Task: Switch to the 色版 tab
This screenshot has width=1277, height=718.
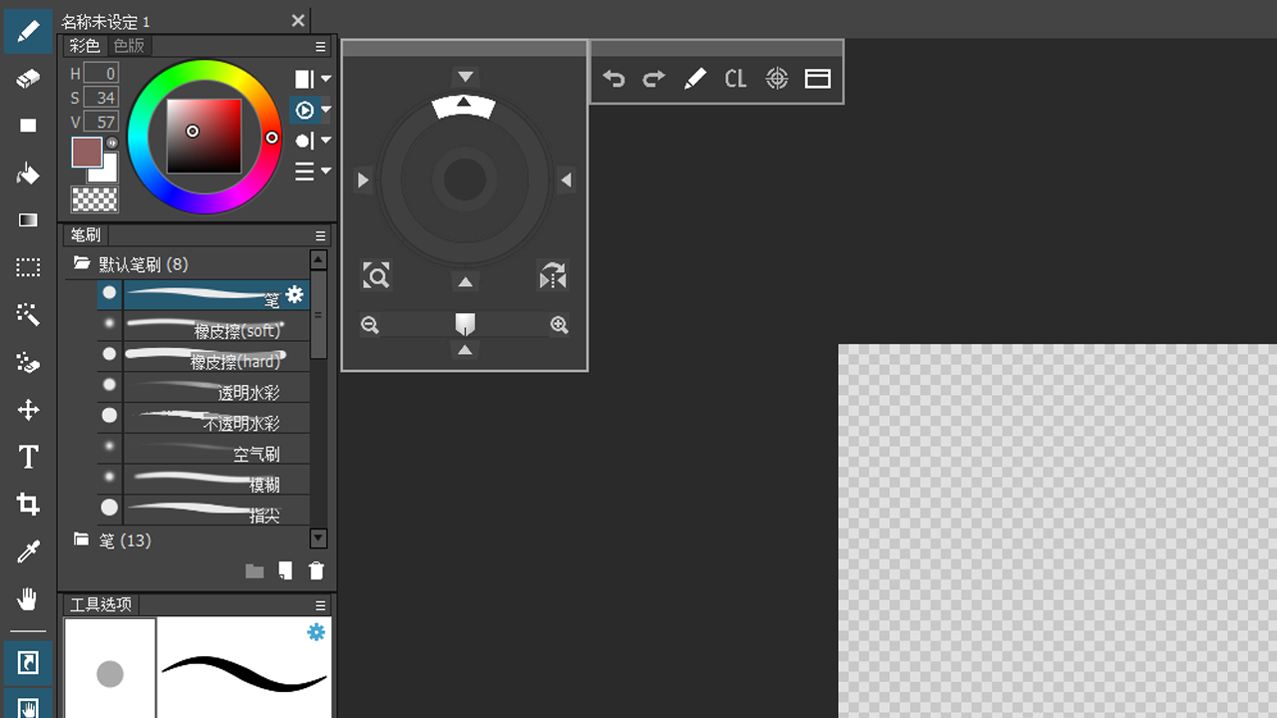Action: [x=129, y=46]
